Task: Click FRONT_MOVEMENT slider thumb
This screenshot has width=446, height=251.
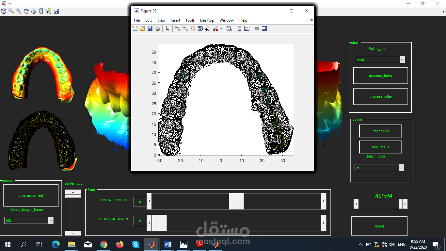Action: tap(159, 223)
